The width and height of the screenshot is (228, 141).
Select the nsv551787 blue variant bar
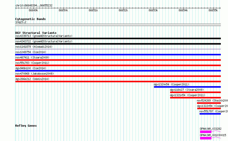210,114
